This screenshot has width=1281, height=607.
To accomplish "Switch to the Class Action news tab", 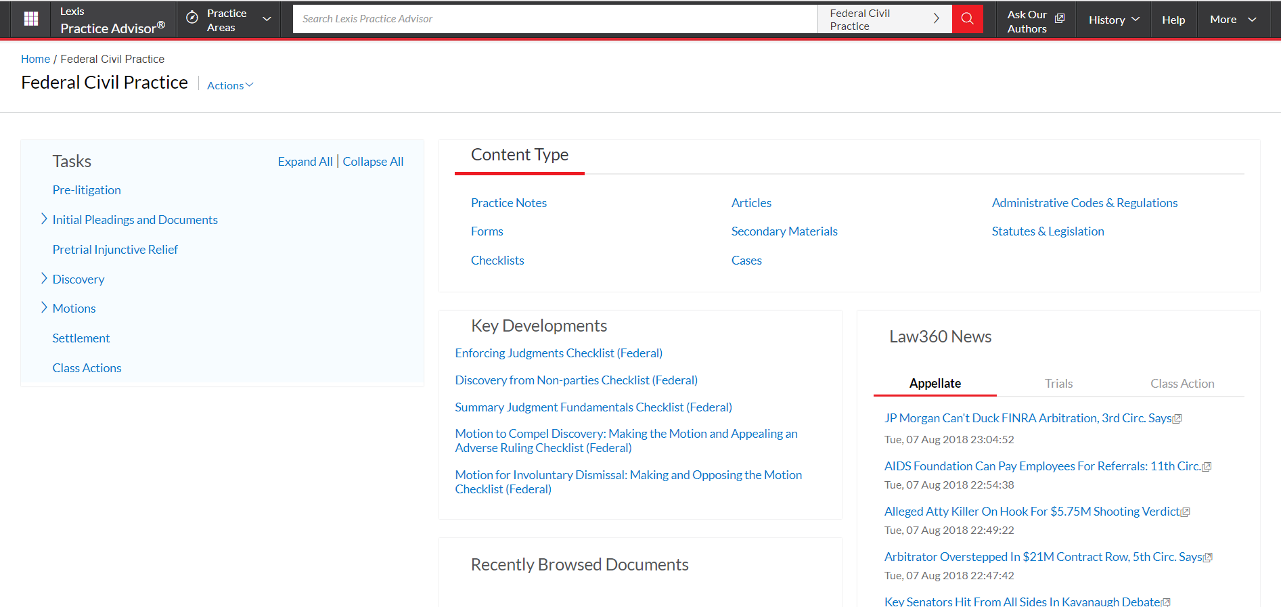I will tap(1182, 383).
